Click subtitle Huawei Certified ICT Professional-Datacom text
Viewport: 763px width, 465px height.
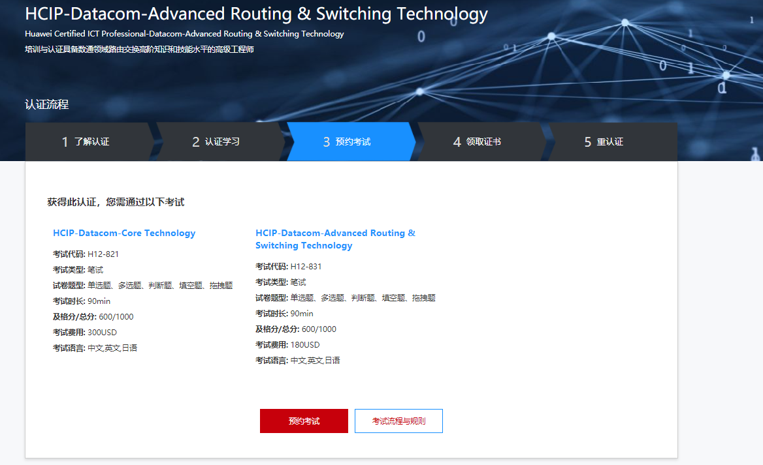[x=184, y=34]
